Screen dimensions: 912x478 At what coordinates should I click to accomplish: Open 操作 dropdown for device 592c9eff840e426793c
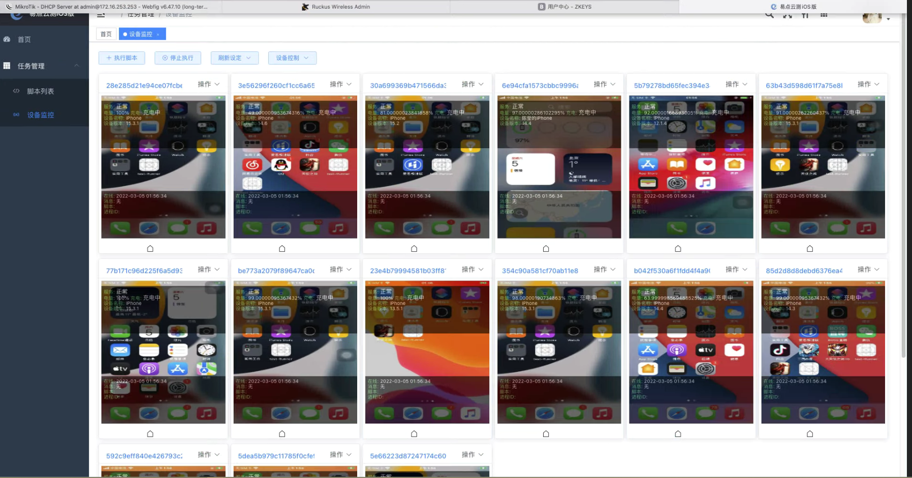209,455
